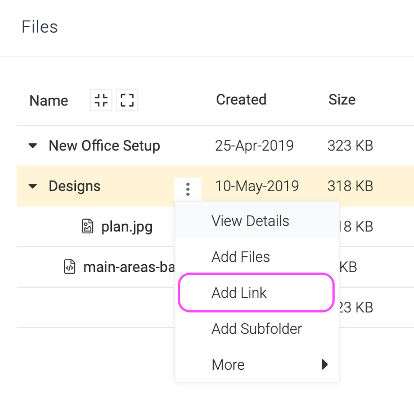The height and width of the screenshot is (408, 414).
Task: Sort by the Name column header
Action: 49,101
